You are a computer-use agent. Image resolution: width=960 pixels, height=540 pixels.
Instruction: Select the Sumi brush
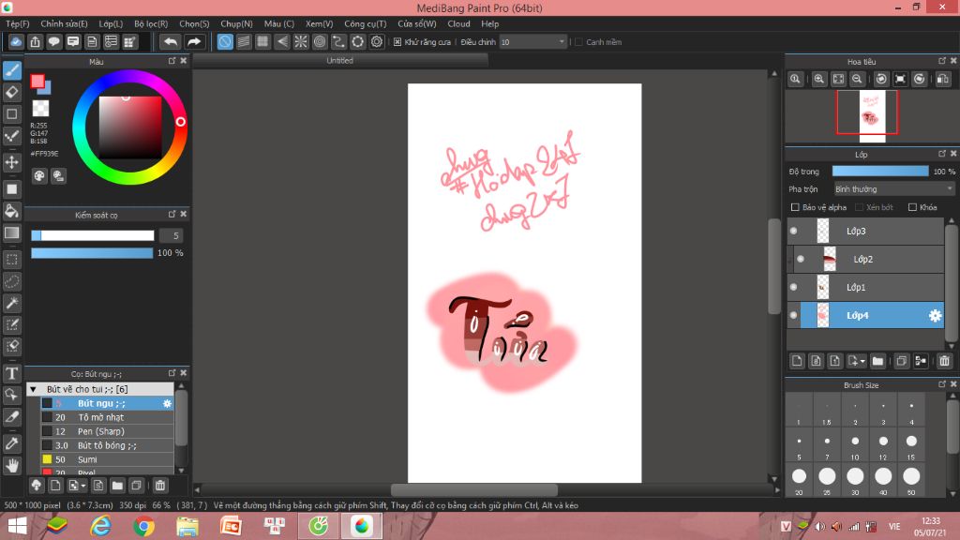pyautogui.click(x=107, y=459)
